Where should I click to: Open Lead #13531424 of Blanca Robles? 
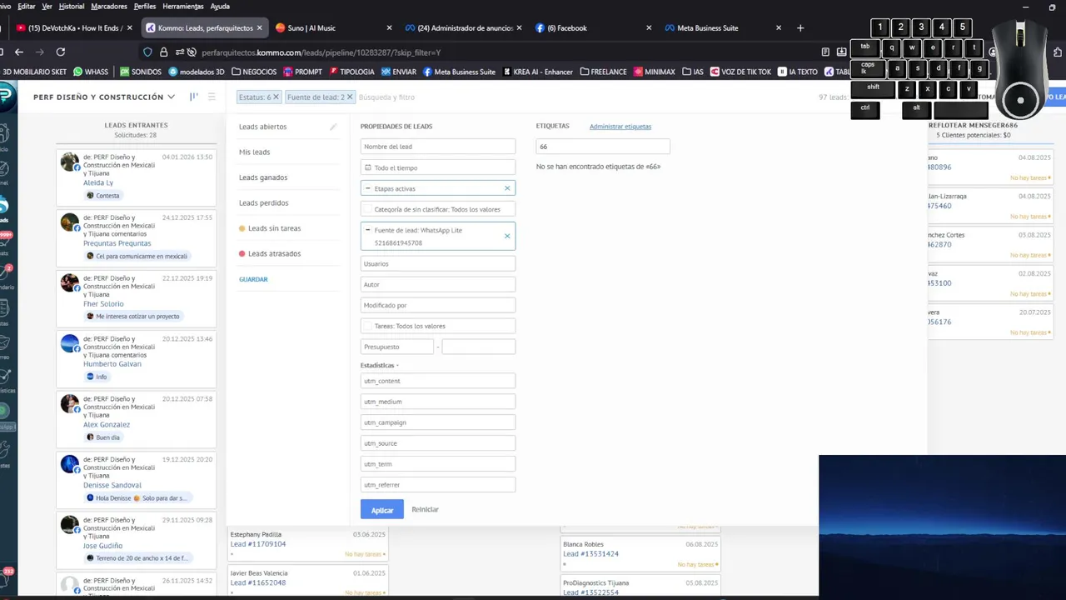pyautogui.click(x=590, y=554)
